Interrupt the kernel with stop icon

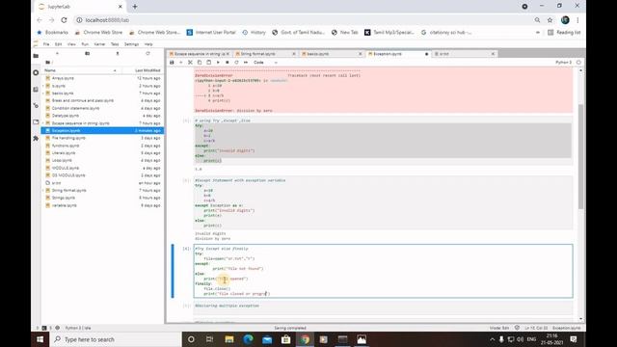pos(228,63)
